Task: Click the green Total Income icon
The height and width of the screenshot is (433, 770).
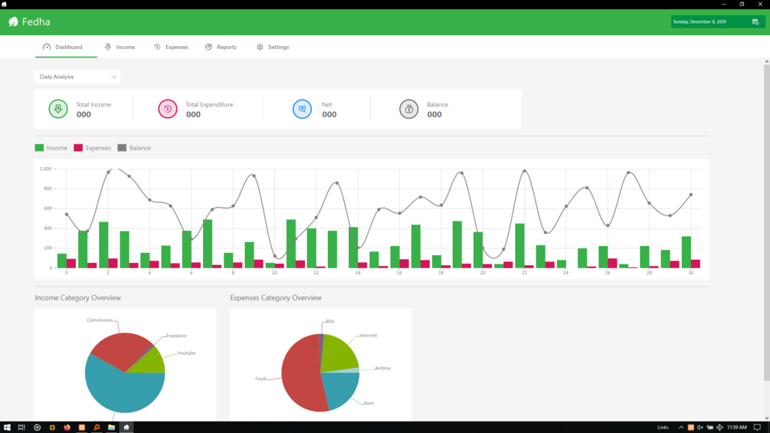Action: (x=58, y=109)
